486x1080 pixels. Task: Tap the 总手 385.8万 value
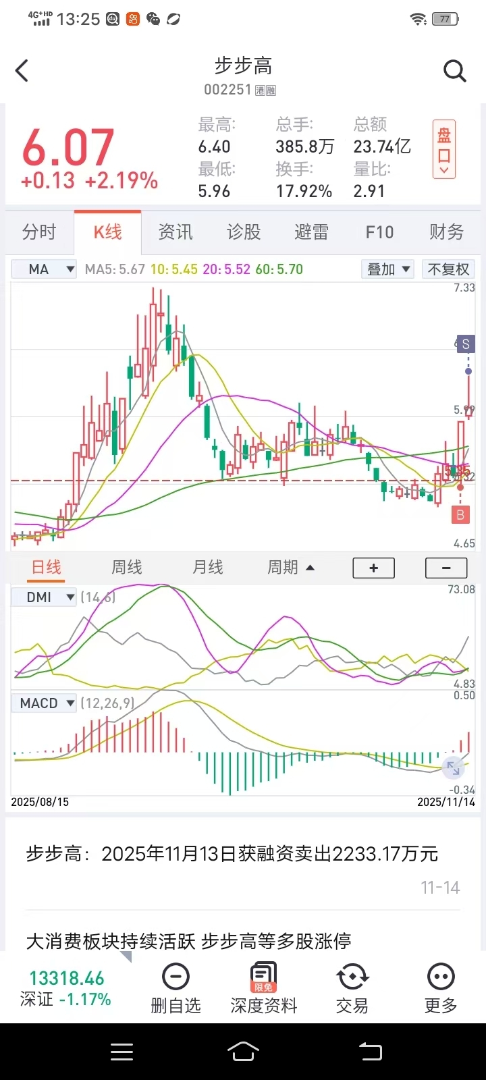coord(304,146)
